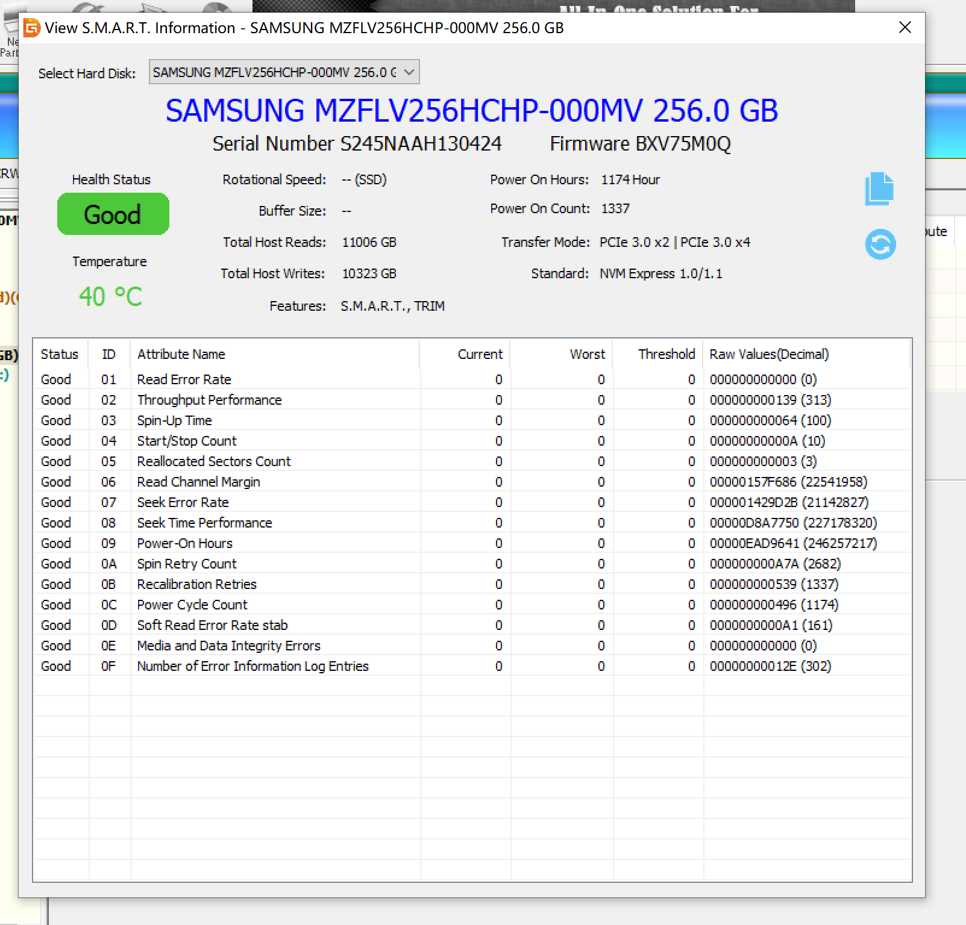Click raw value 000000000539 (1337)
Image resolution: width=966 pixels, height=925 pixels.
(x=774, y=584)
